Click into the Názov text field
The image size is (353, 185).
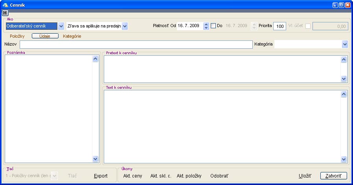click(136, 44)
